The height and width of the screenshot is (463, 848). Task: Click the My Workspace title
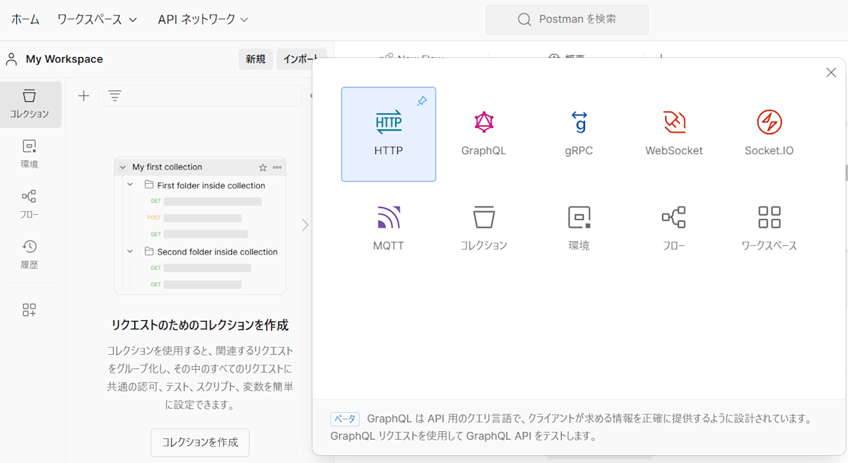coord(64,59)
